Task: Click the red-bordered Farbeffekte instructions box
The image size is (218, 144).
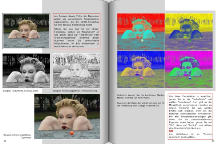Action: click(190, 117)
